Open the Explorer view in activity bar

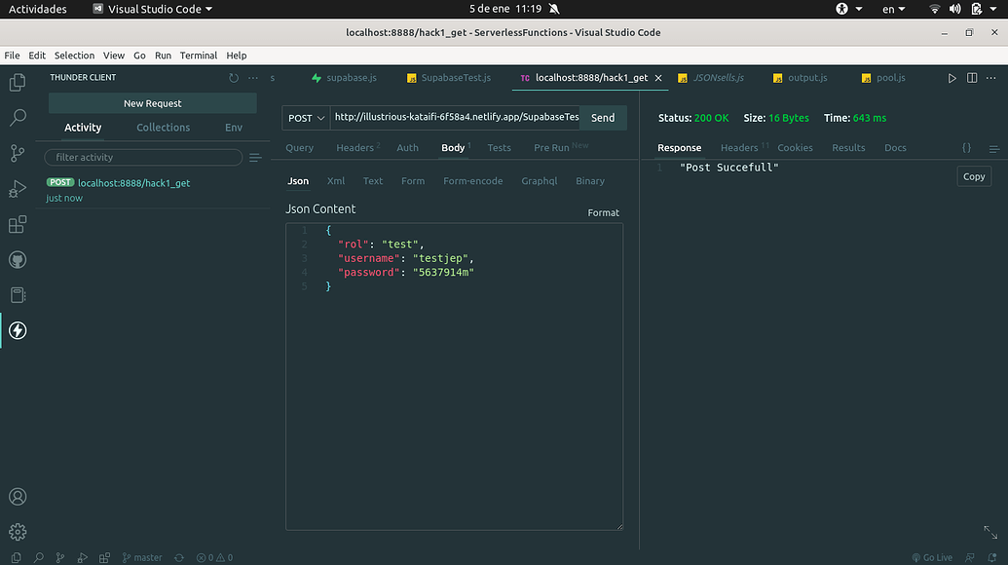point(18,83)
